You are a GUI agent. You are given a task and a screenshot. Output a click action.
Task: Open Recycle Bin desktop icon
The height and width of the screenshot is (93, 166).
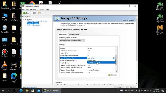[5, 29]
